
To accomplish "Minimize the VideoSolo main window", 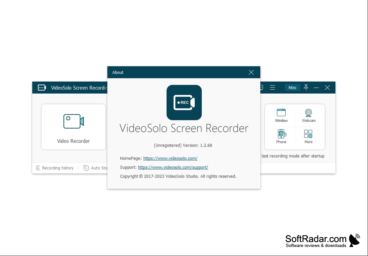I will click(316, 88).
